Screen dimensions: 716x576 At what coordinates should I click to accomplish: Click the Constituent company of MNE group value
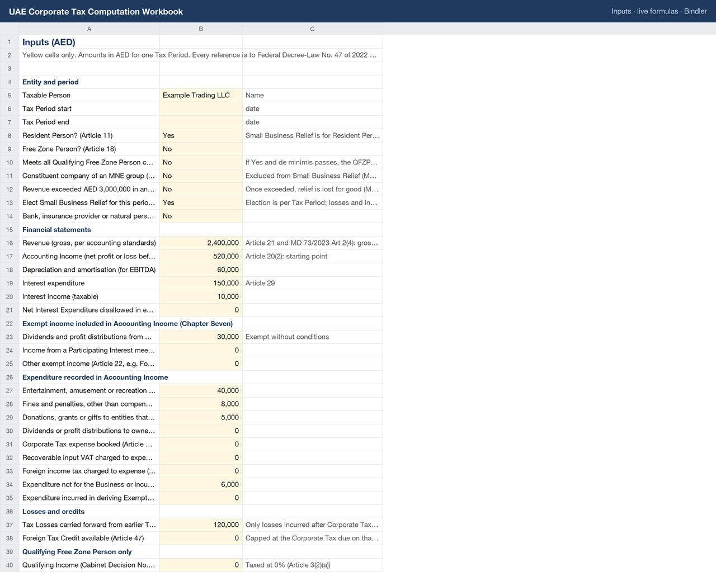point(201,176)
